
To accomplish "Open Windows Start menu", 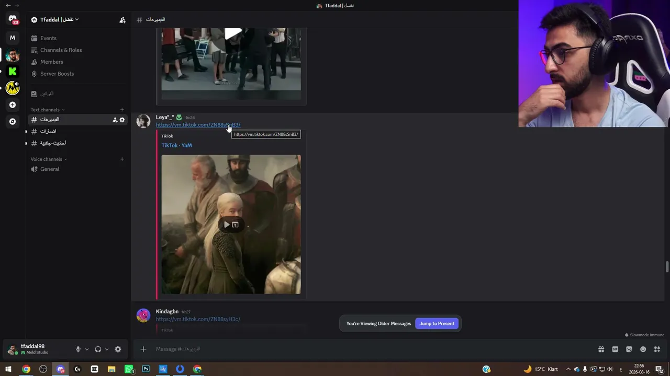I will (8, 369).
